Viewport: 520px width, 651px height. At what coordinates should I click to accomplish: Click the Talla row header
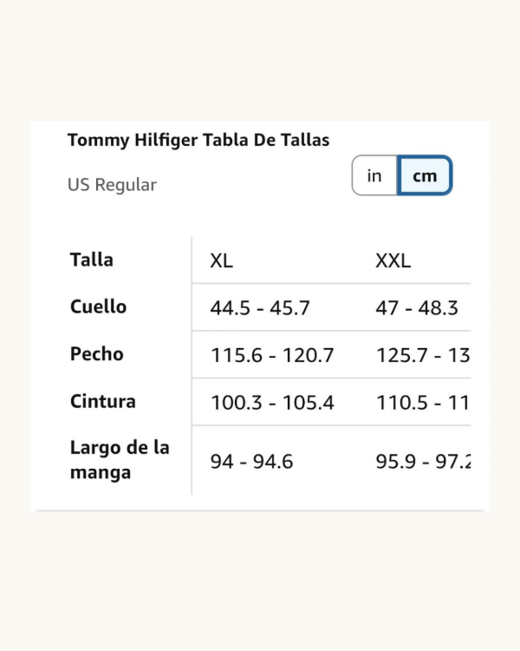point(92,260)
